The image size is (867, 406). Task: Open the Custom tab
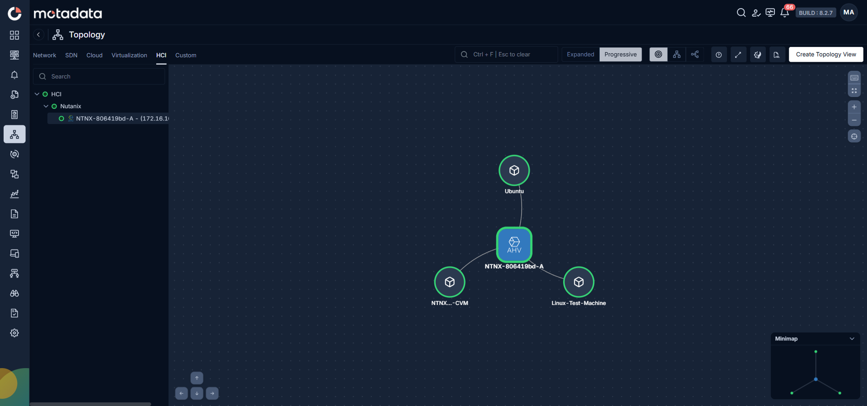click(186, 55)
